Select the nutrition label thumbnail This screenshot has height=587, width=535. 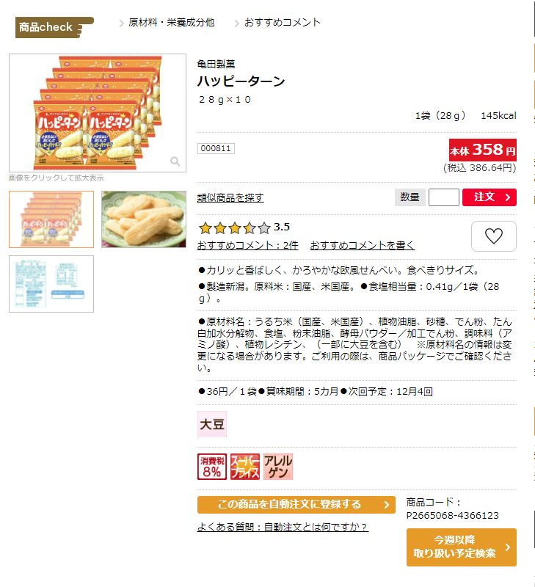(x=51, y=284)
